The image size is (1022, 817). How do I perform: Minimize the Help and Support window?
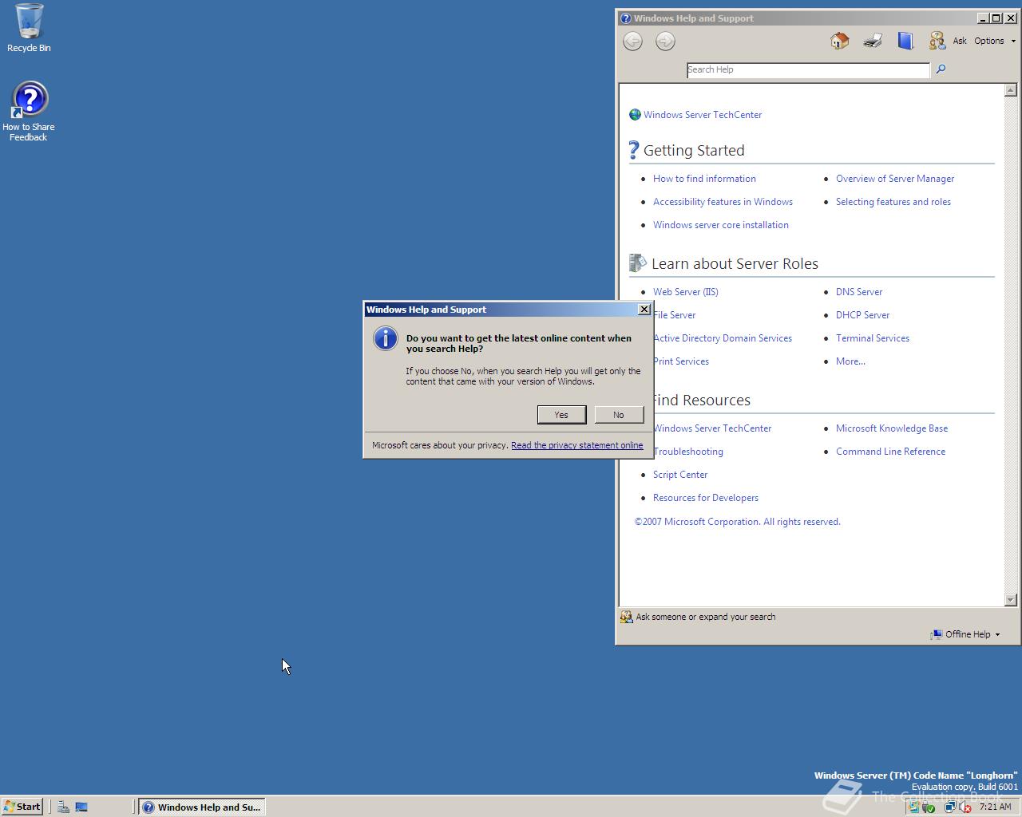pos(983,18)
